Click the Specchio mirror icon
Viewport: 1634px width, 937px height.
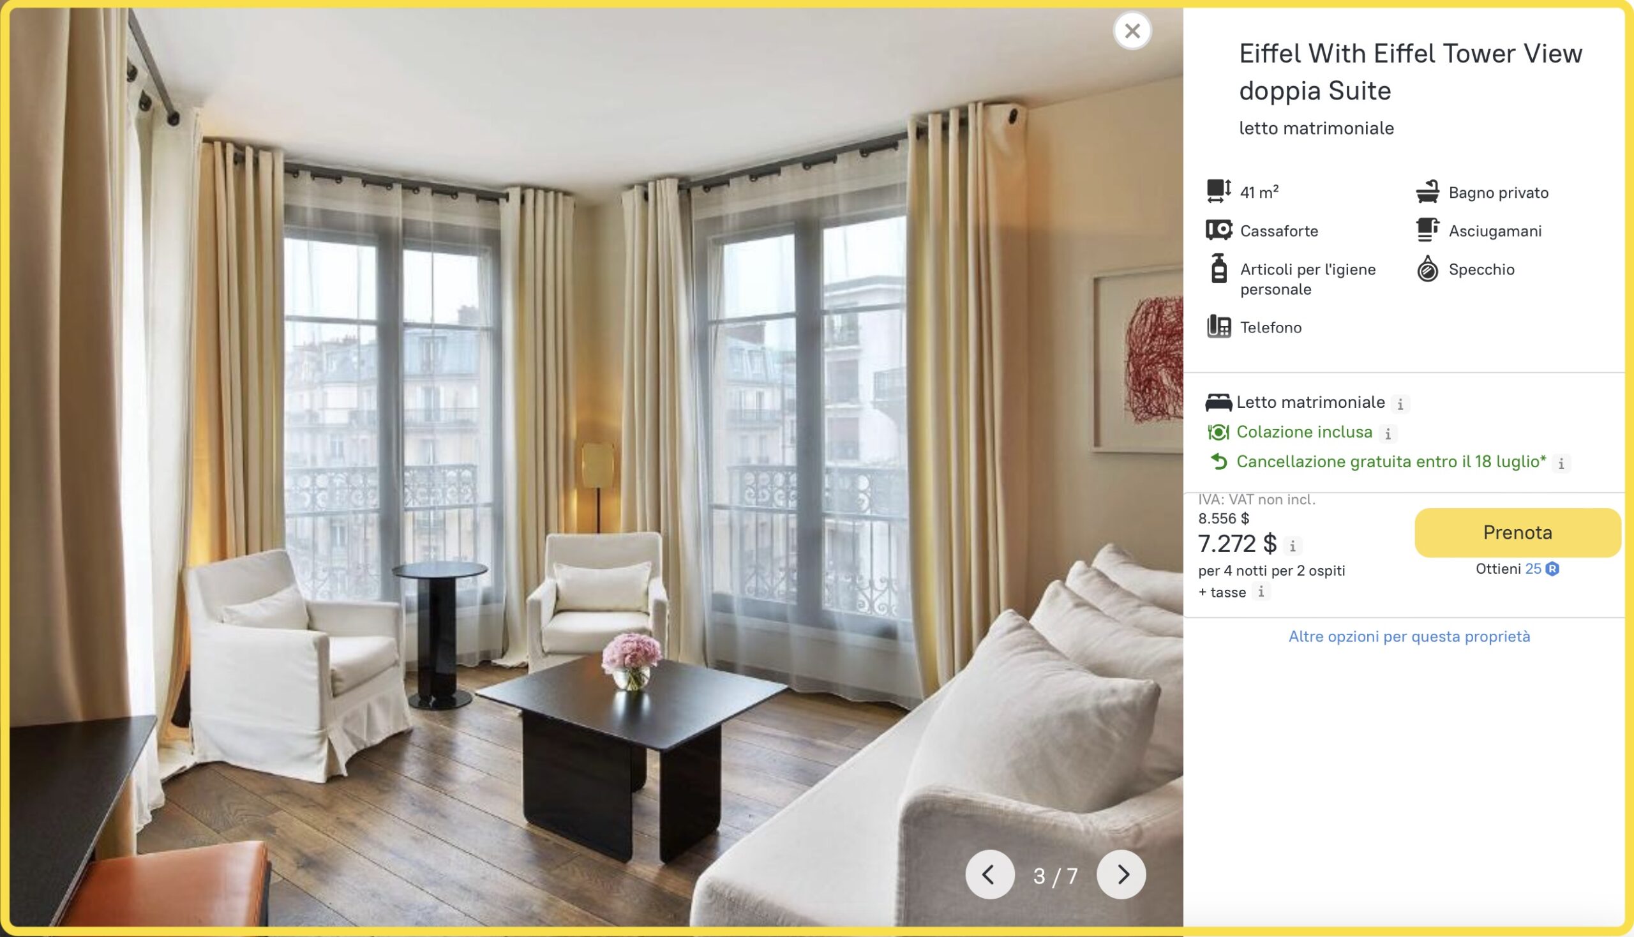point(1427,268)
